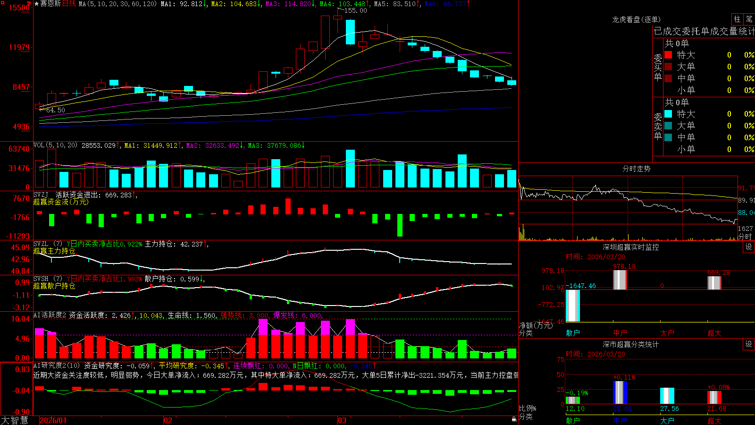
Task: Click the 大智慧 logo
Action: [15, 420]
